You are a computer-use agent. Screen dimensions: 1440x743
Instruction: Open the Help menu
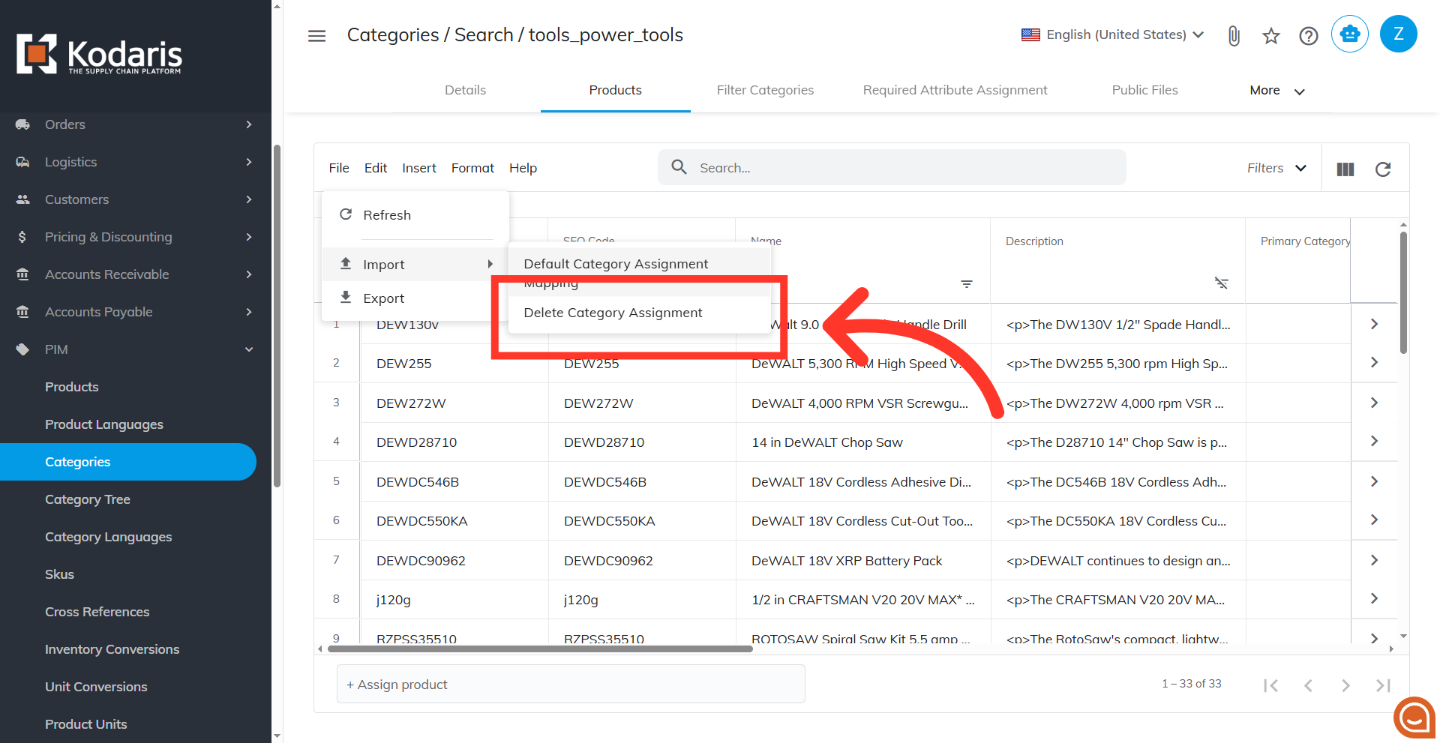click(x=523, y=168)
